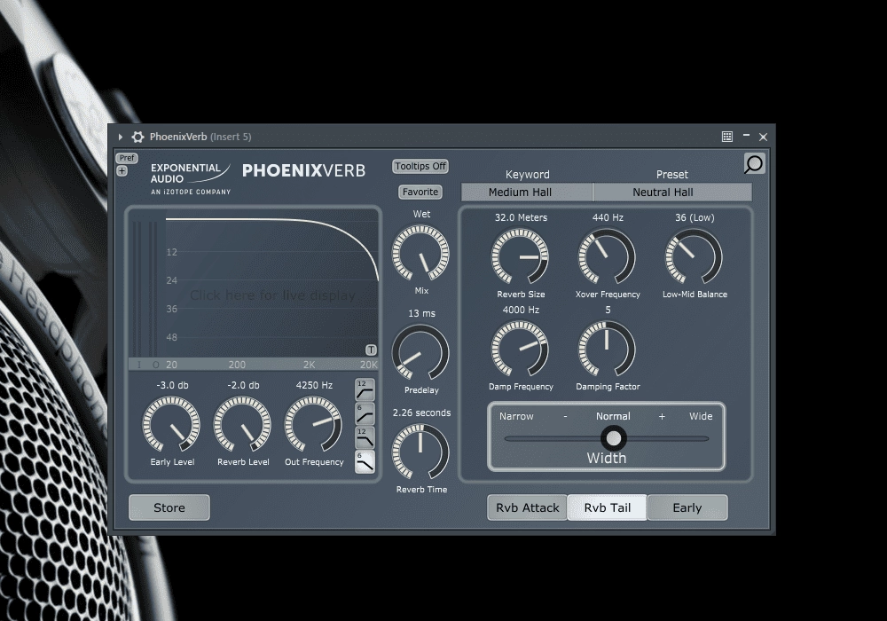The height and width of the screenshot is (621, 887).
Task: Minimize the PhoenixVerb plugin window
Action: click(x=746, y=136)
